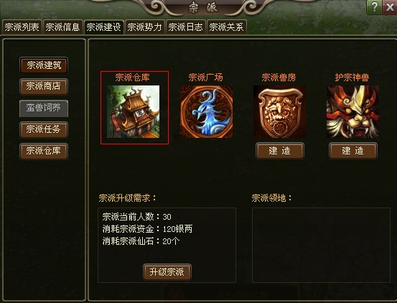Open 宗派商店 from the sidebar
The image size is (397, 303).
pyautogui.click(x=44, y=87)
